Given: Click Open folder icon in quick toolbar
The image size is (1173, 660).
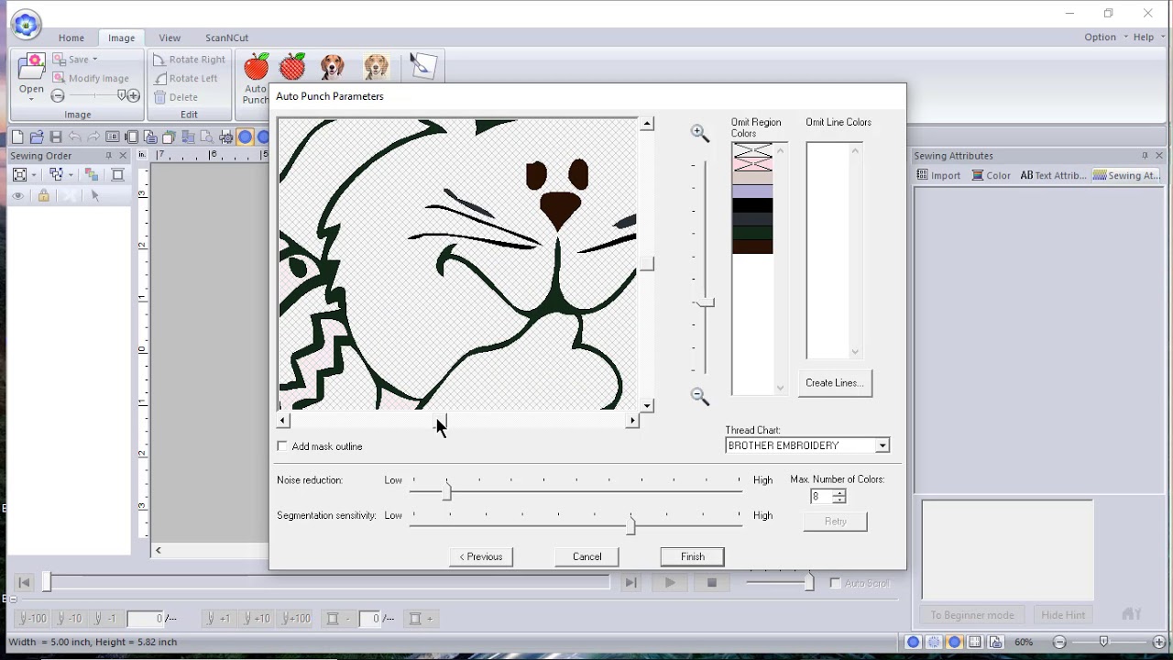Looking at the screenshot, I should click(37, 137).
